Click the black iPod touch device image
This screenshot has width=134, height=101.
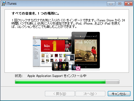point(60,66)
